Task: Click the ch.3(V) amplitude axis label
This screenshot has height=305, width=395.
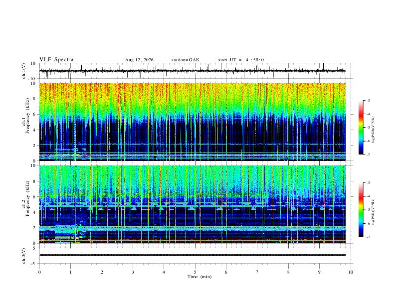Action: pos(24,256)
